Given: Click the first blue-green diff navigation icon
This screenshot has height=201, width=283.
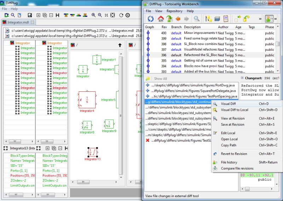Looking at the screenshot, I should (x=66, y=15).
